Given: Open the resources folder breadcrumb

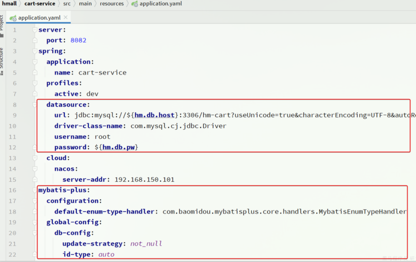Looking at the screenshot, I should point(112,4).
